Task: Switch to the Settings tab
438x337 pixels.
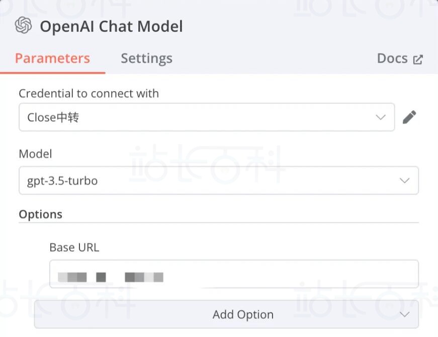Action: [x=147, y=58]
